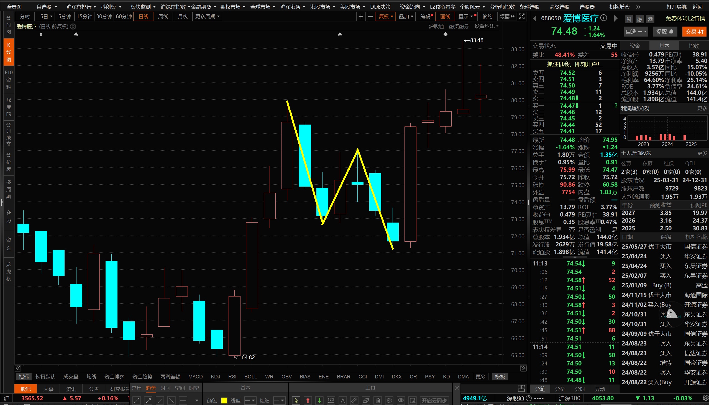
Task: Go to previous stock arrow
Action: [x=534, y=18]
